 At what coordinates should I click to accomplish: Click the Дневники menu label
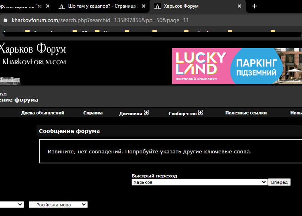(131, 114)
